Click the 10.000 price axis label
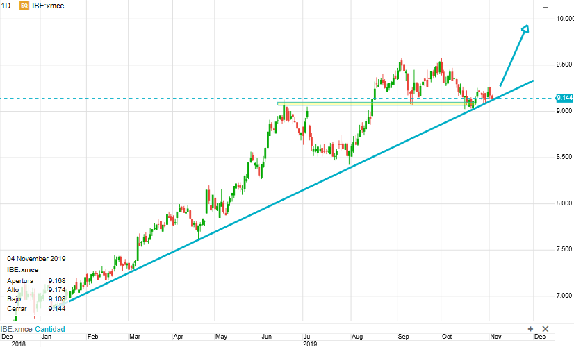The width and height of the screenshot is (574, 347). coord(563,18)
